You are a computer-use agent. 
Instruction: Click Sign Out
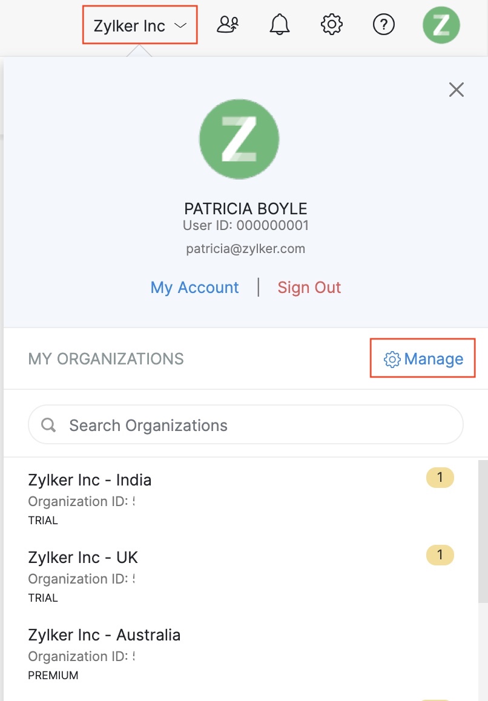click(309, 288)
